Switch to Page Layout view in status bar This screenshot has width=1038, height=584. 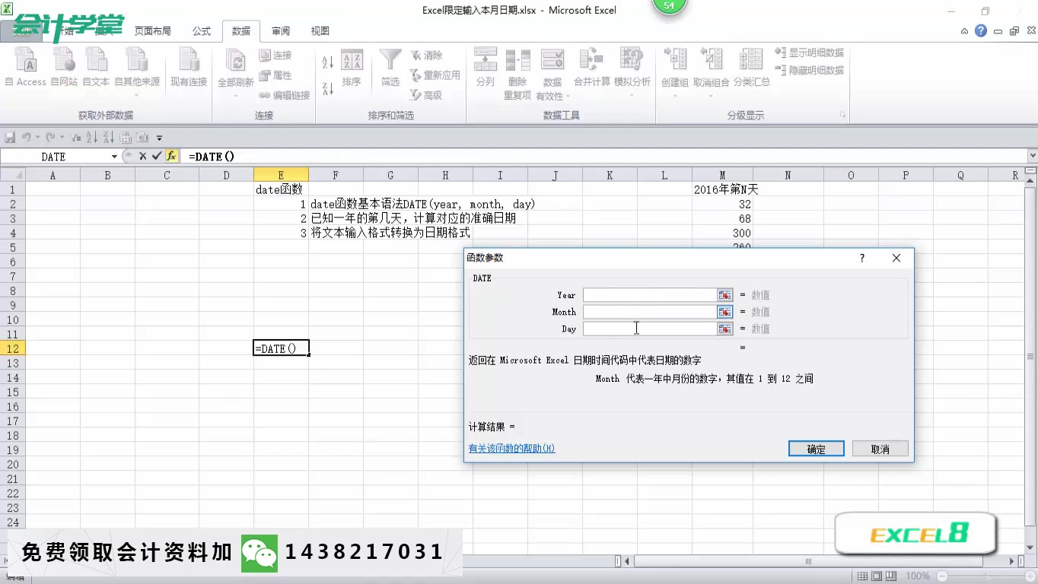tap(876, 576)
